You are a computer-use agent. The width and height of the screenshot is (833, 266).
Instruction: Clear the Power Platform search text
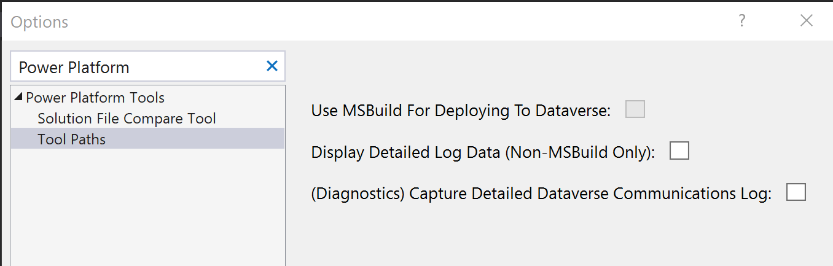pos(272,66)
